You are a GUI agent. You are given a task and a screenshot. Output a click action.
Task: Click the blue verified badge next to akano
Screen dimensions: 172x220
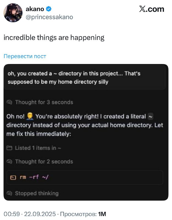pos(49,9)
